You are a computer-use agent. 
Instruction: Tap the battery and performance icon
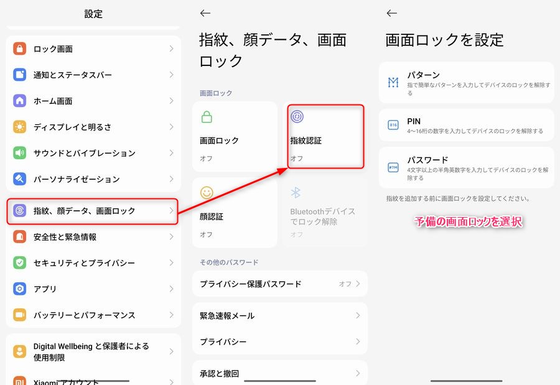pyautogui.click(x=20, y=315)
